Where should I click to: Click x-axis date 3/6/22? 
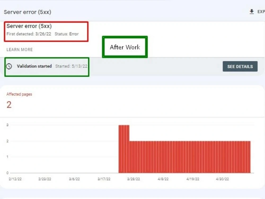[x=74, y=179]
